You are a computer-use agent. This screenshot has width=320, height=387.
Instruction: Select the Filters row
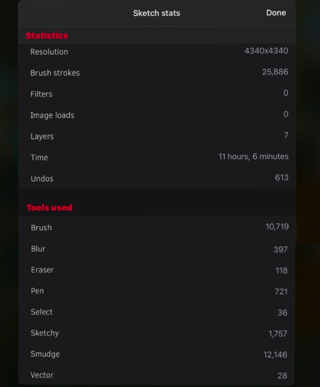click(157, 94)
